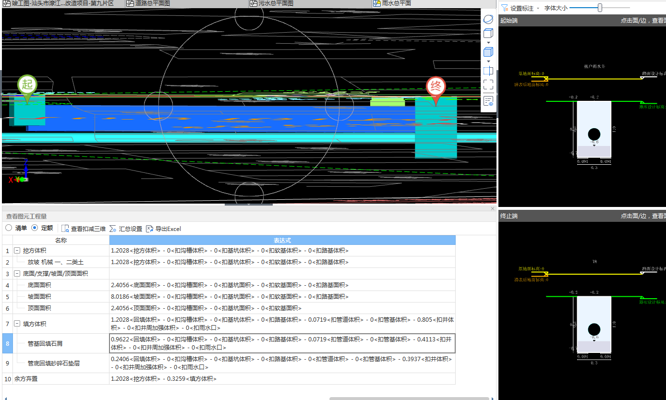
Task: Click the 汇总设置 sigma icon
Action: click(113, 229)
